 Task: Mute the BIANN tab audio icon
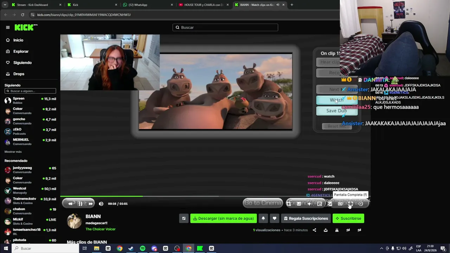(x=278, y=5)
